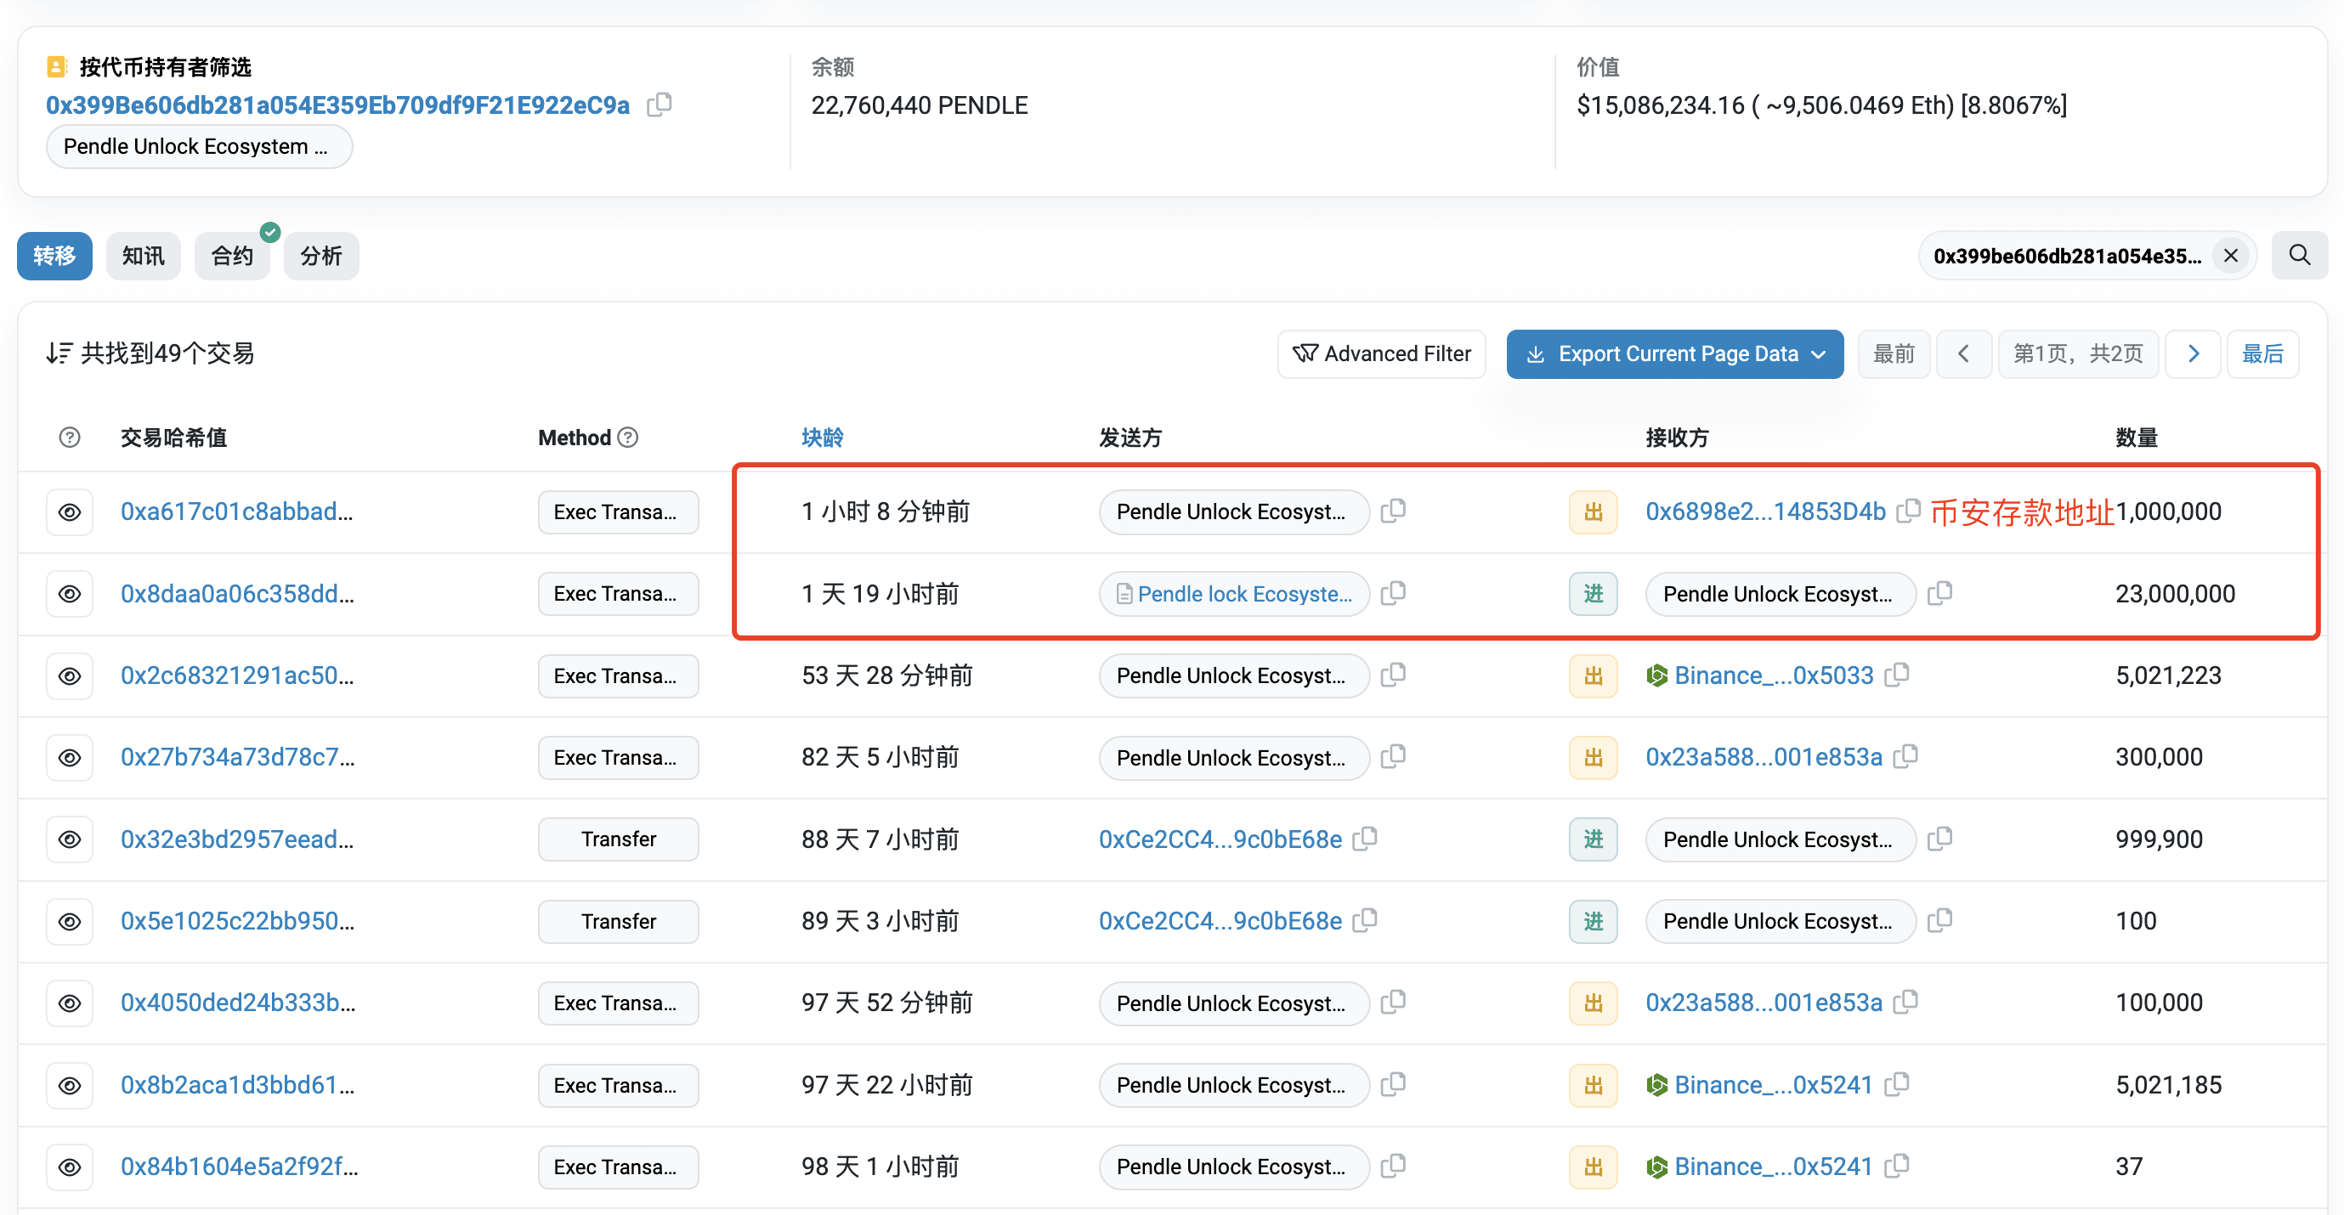Jump to the last page 最后
The width and height of the screenshot is (2344, 1215).
[2262, 353]
